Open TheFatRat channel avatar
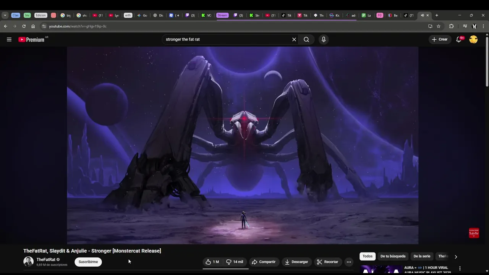This screenshot has width=489, height=275. tap(28, 262)
